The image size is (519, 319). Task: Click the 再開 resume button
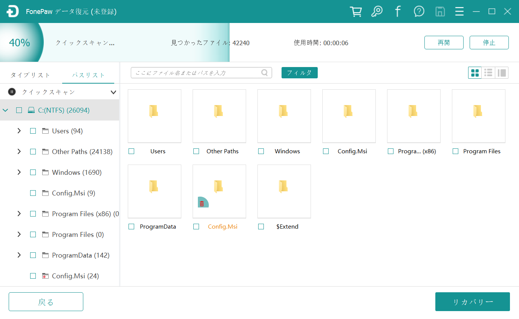444,43
